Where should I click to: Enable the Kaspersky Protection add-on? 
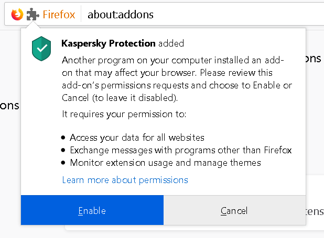(92, 211)
